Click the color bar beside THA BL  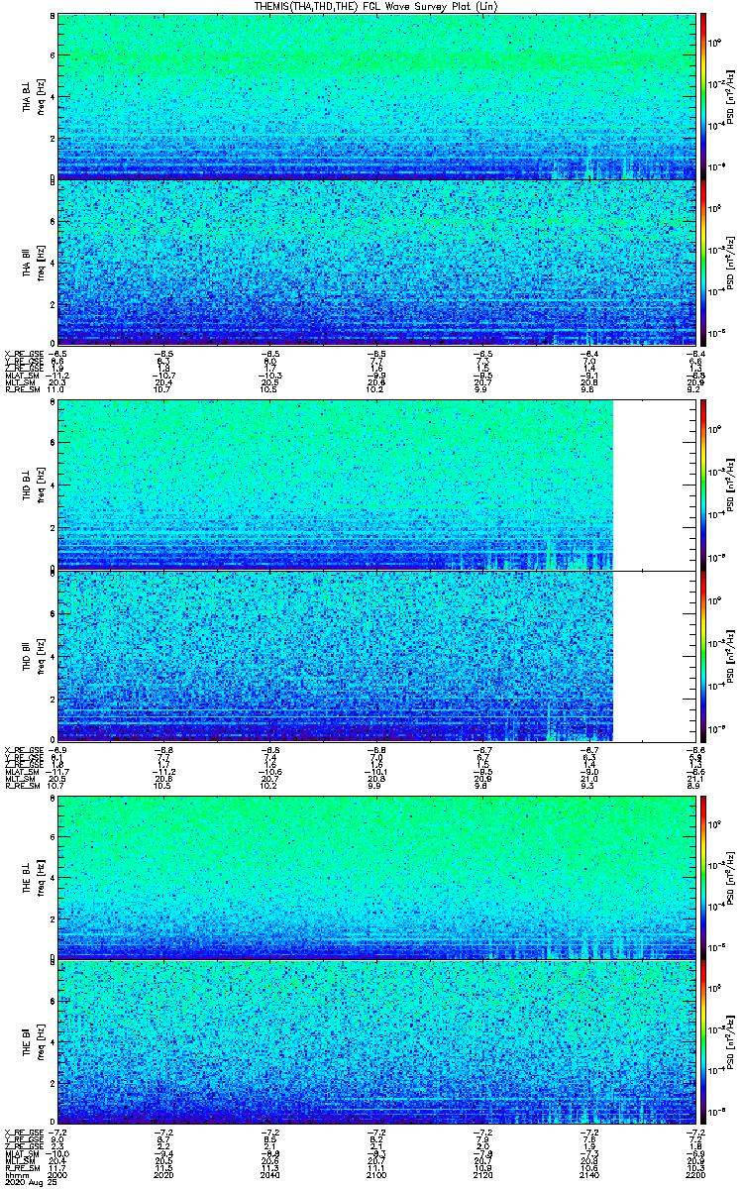click(704, 96)
